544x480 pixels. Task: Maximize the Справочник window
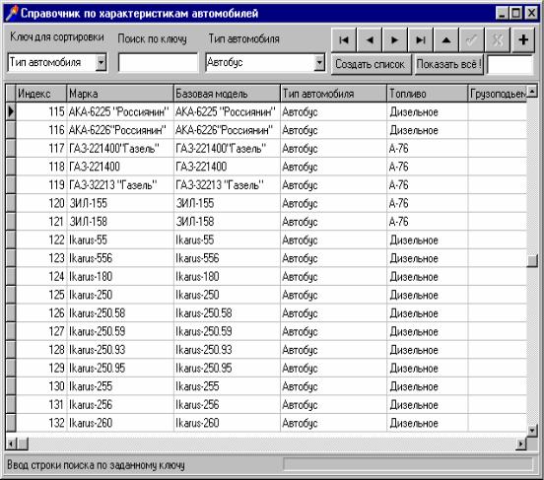pos(515,13)
